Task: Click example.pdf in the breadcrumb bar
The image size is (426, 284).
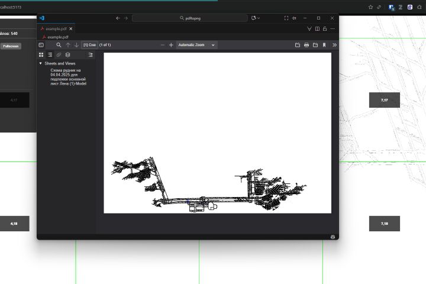Action: (x=57, y=37)
